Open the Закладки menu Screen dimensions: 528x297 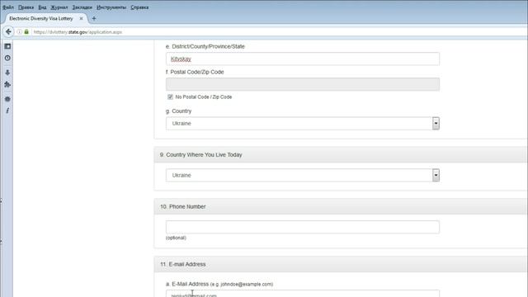pyautogui.click(x=82, y=7)
